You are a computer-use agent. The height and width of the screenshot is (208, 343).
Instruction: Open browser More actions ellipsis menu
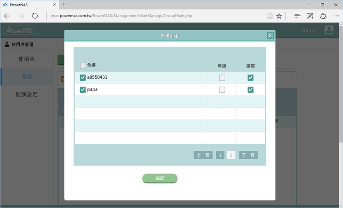coord(336,16)
